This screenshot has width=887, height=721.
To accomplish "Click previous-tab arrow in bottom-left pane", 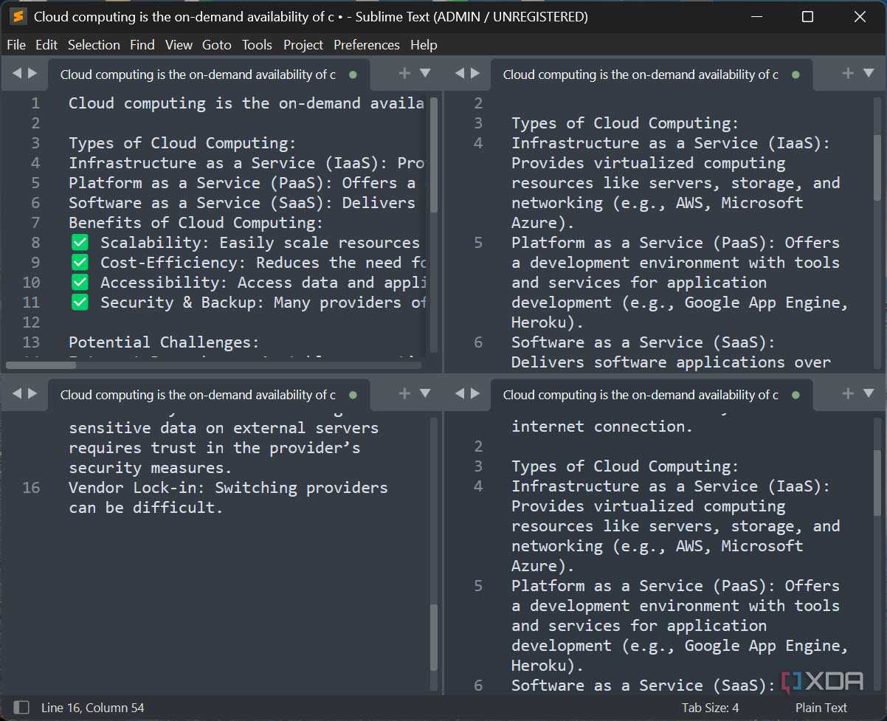I will coord(16,393).
